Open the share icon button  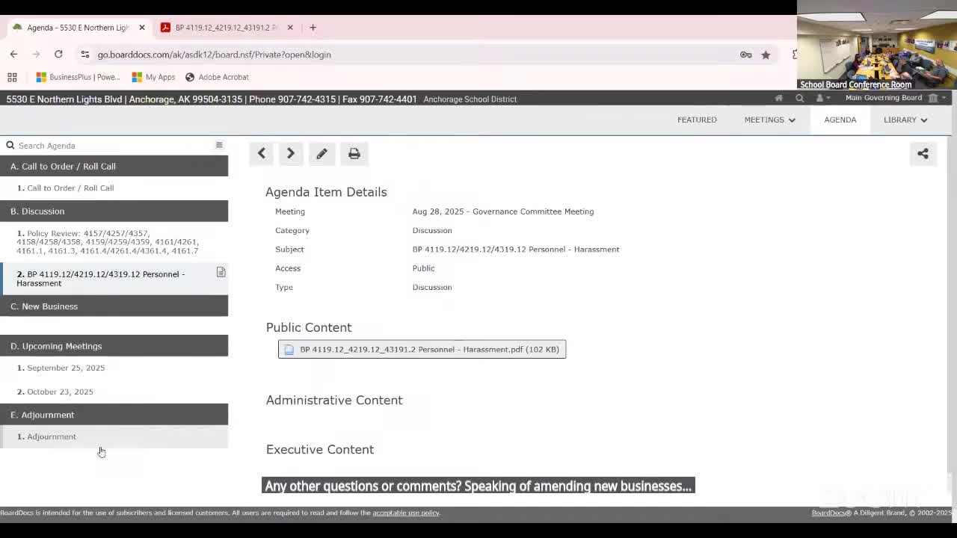(x=923, y=154)
